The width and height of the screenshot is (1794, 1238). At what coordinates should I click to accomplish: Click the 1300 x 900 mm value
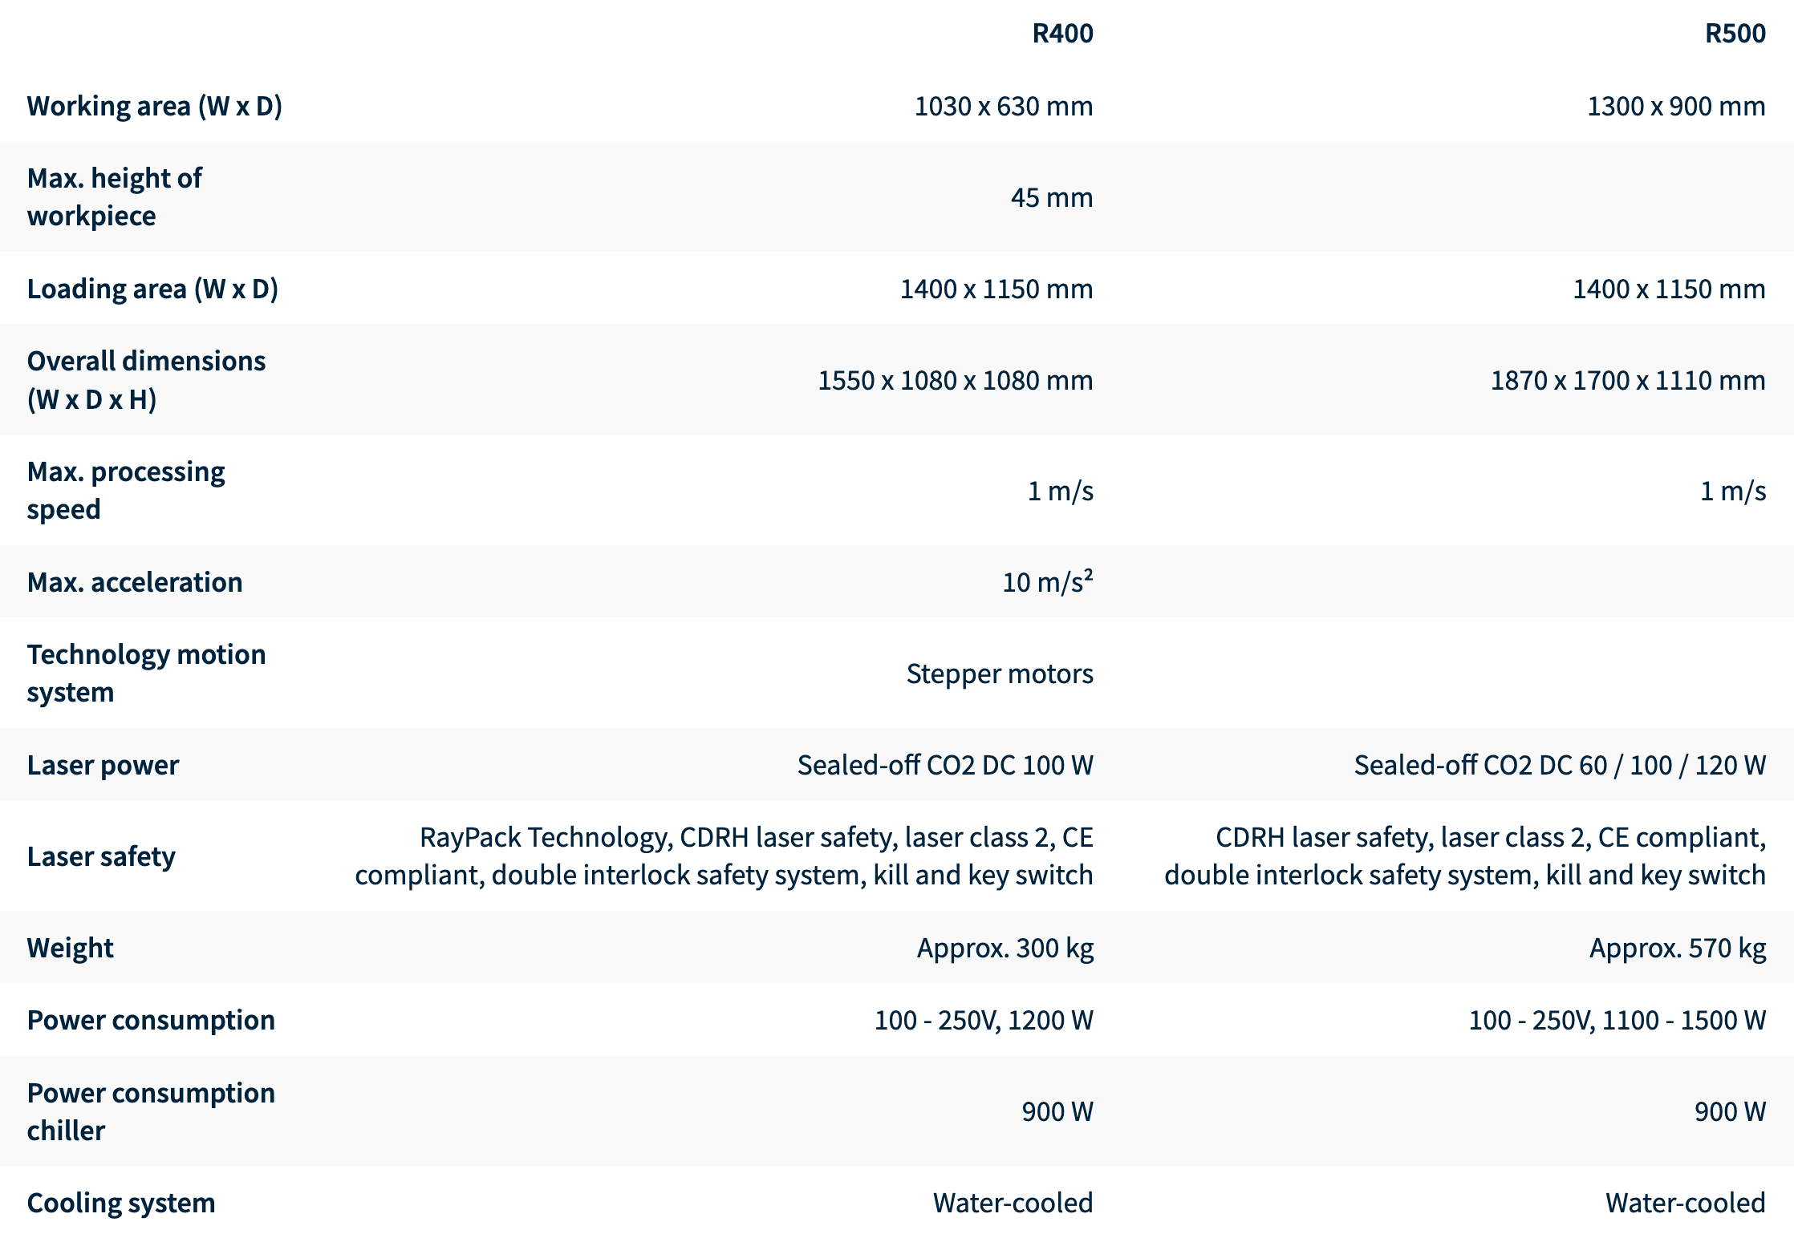coord(1676,106)
